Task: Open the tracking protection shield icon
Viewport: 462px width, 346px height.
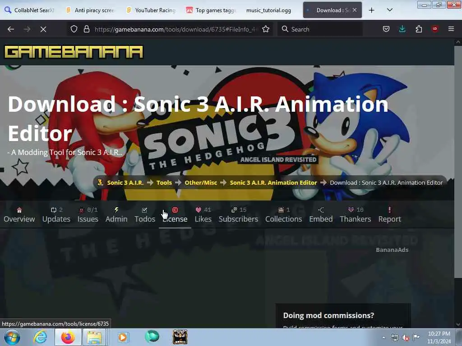Action: point(74,29)
